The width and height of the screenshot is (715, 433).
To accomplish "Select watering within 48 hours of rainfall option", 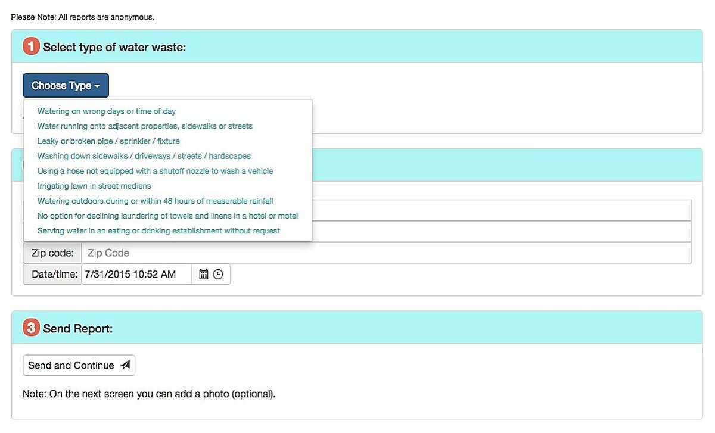I will click(155, 201).
